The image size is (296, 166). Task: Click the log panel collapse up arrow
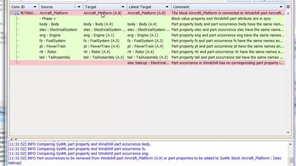tap(11, 139)
